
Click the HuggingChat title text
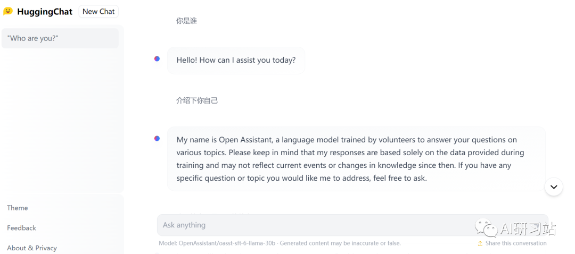(x=45, y=12)
